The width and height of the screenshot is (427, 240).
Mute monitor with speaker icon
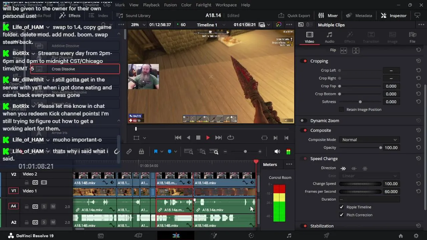coord(277,152)
